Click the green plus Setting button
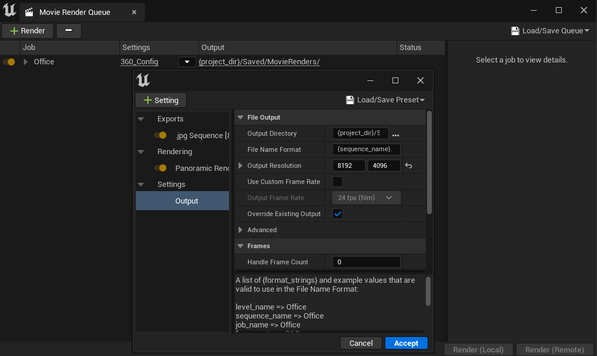 tap(160, 100)
